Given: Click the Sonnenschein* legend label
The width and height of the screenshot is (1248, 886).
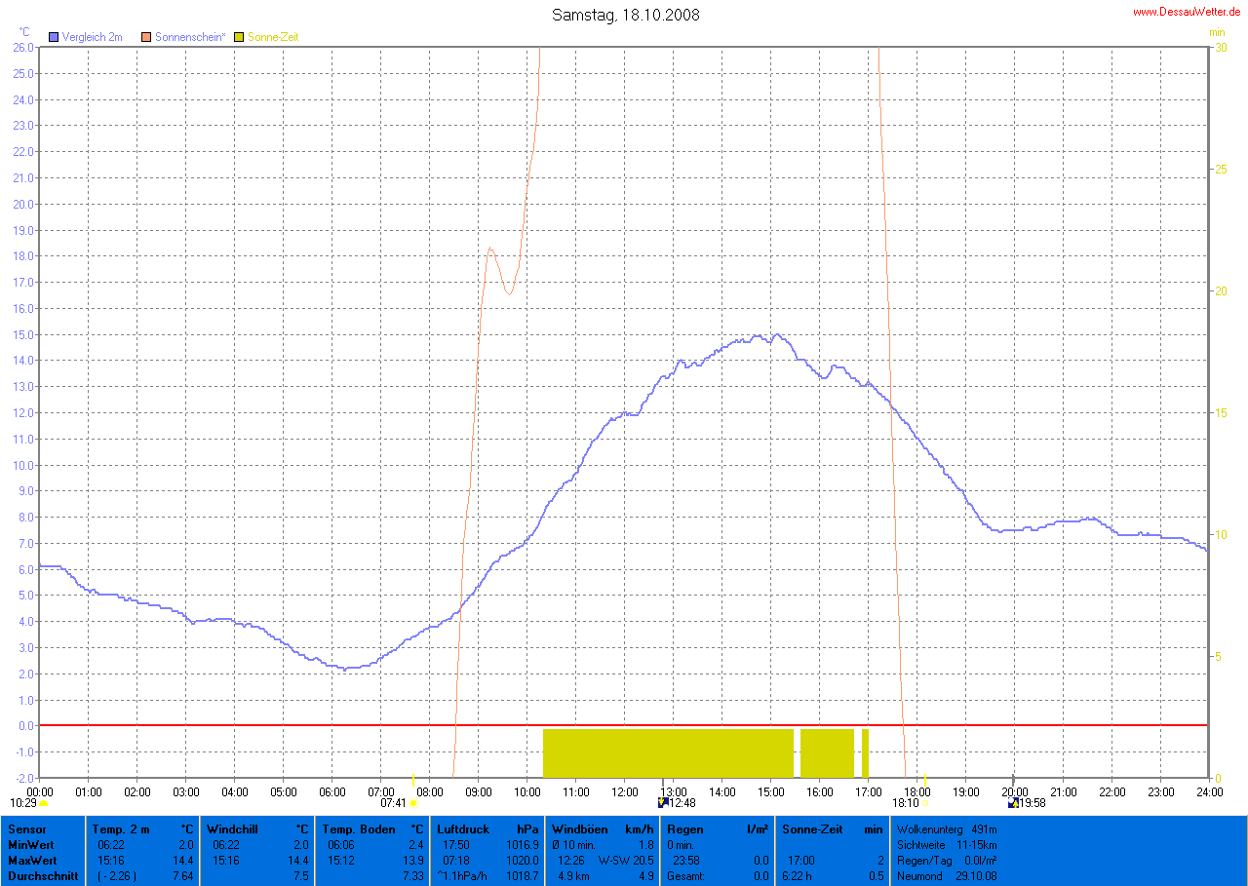Looking at the screenshot, I should pyautogui.click(x=190, y=37).
